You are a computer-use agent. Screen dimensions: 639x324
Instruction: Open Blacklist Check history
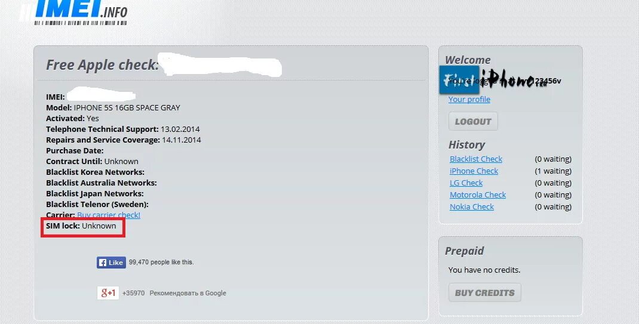[x=475, y=159]
